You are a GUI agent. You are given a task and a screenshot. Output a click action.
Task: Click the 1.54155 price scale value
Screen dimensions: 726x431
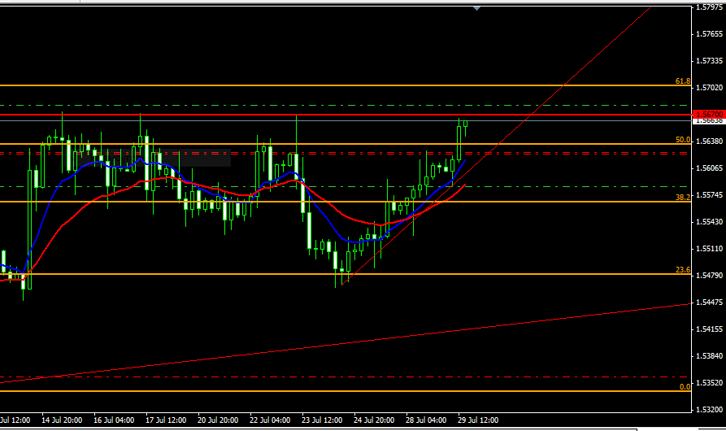tap(709, 329)
